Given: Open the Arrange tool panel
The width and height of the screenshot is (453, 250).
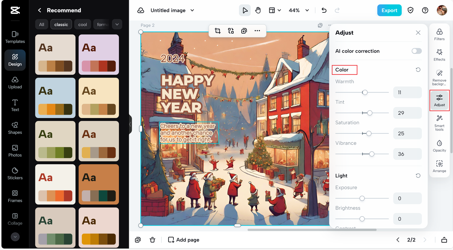Looking at the screenshot, I should click(x=439, y=166).
